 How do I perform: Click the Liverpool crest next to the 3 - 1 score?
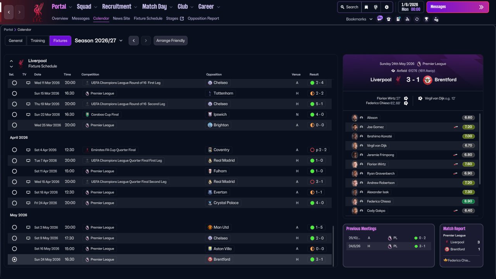398,80
